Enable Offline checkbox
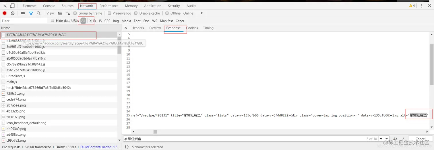434x150 pixels. (x=167, y=13)
